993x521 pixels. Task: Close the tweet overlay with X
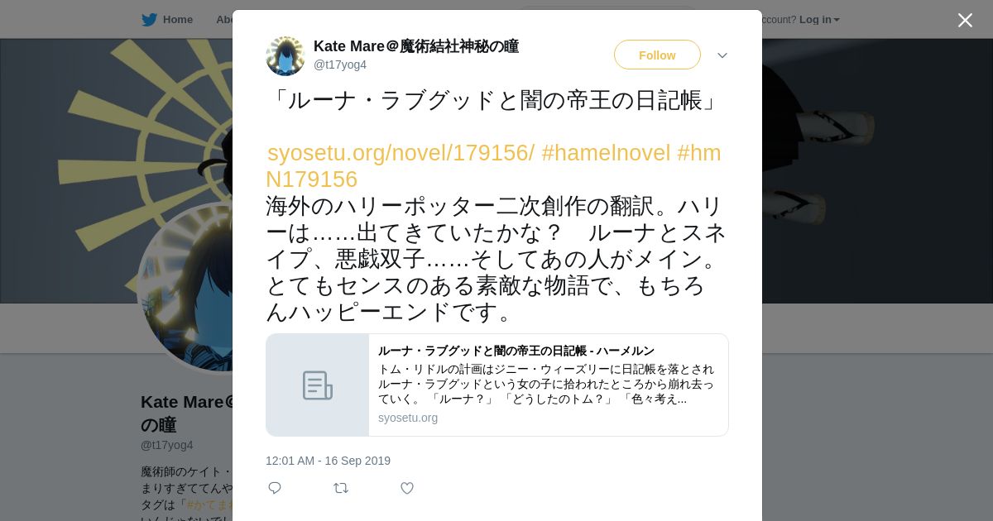tap(965, 20)
